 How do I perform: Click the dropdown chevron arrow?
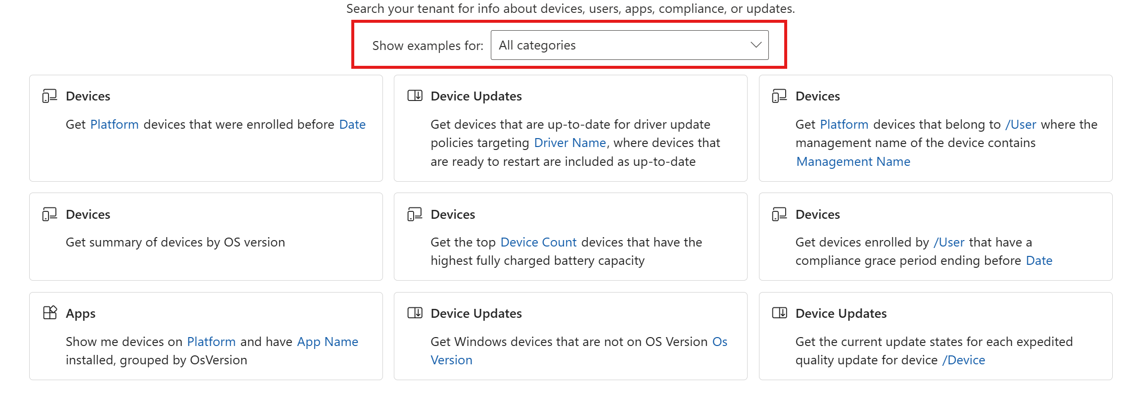pos(755,45)
